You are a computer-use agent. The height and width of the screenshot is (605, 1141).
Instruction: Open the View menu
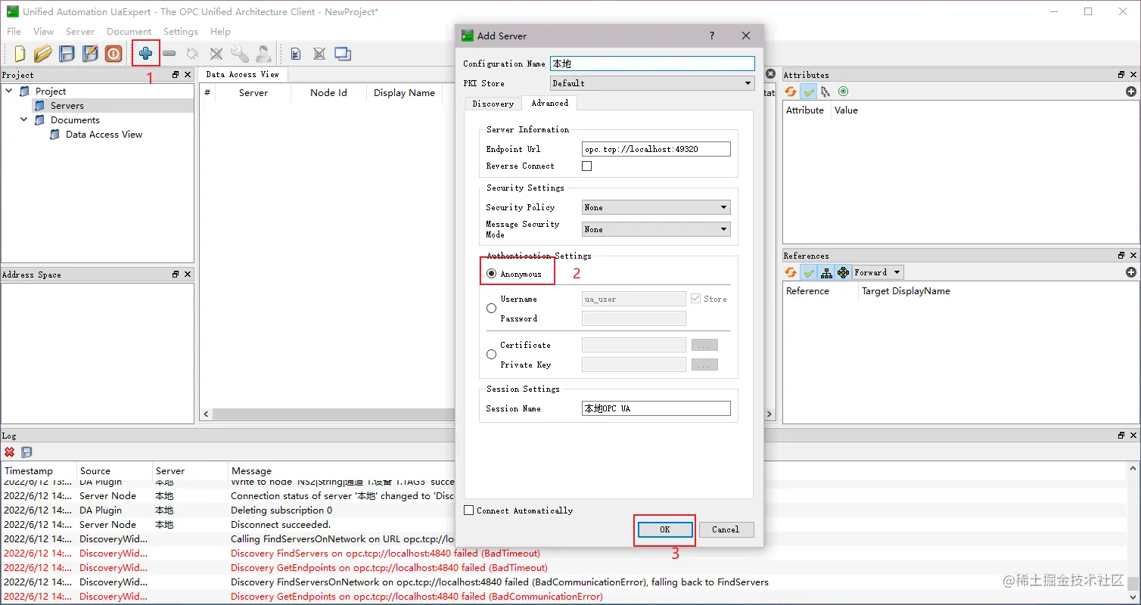[43, 32]
